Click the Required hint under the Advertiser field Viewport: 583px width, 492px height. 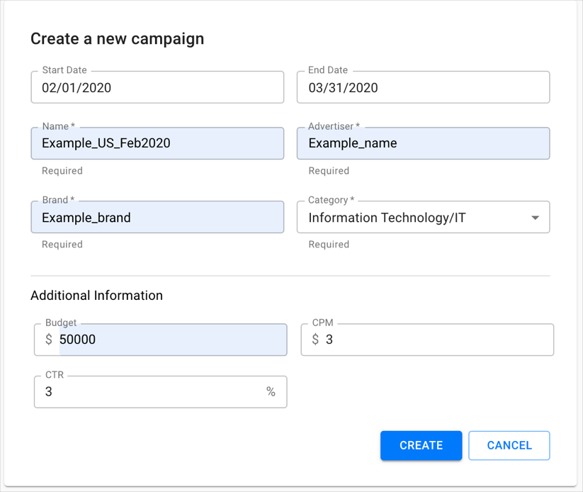[x=329, y=171]
